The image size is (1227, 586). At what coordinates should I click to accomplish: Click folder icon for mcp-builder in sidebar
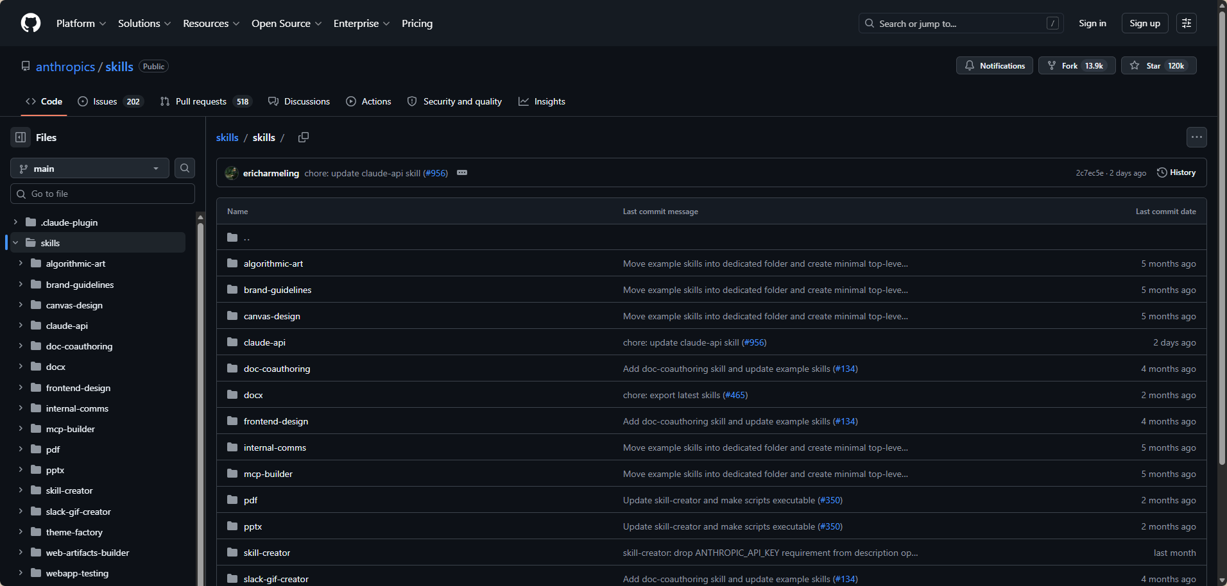click(x=36, y=429)
